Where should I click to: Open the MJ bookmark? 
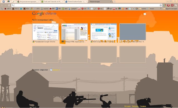[x=58, y=9]
